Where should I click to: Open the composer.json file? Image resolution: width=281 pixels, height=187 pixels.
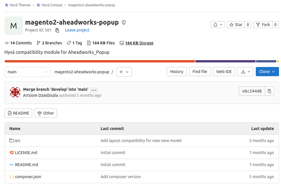28,177
